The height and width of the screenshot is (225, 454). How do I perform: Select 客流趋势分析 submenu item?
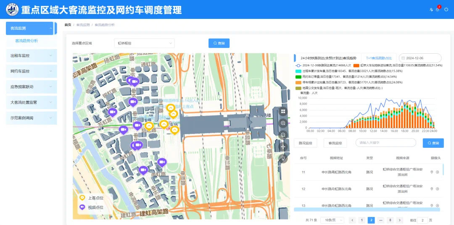(x=26, y=41)
